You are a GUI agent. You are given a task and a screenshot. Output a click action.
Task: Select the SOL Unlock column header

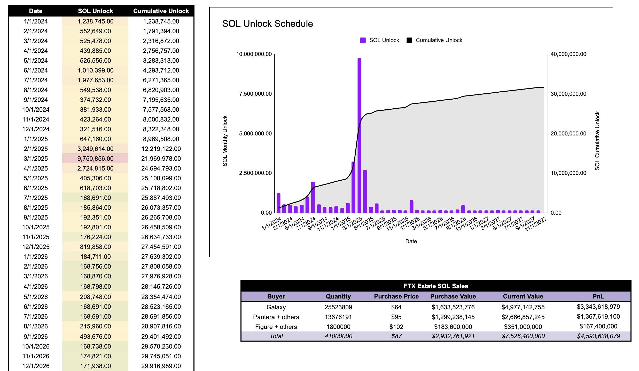[95, 11]
